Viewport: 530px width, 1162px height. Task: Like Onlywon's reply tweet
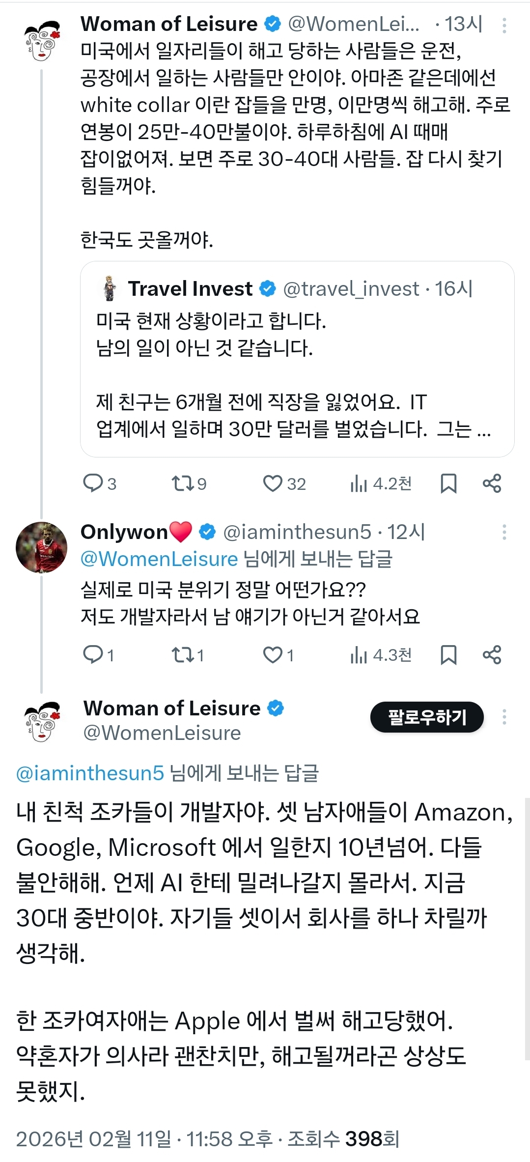(273, 655)
